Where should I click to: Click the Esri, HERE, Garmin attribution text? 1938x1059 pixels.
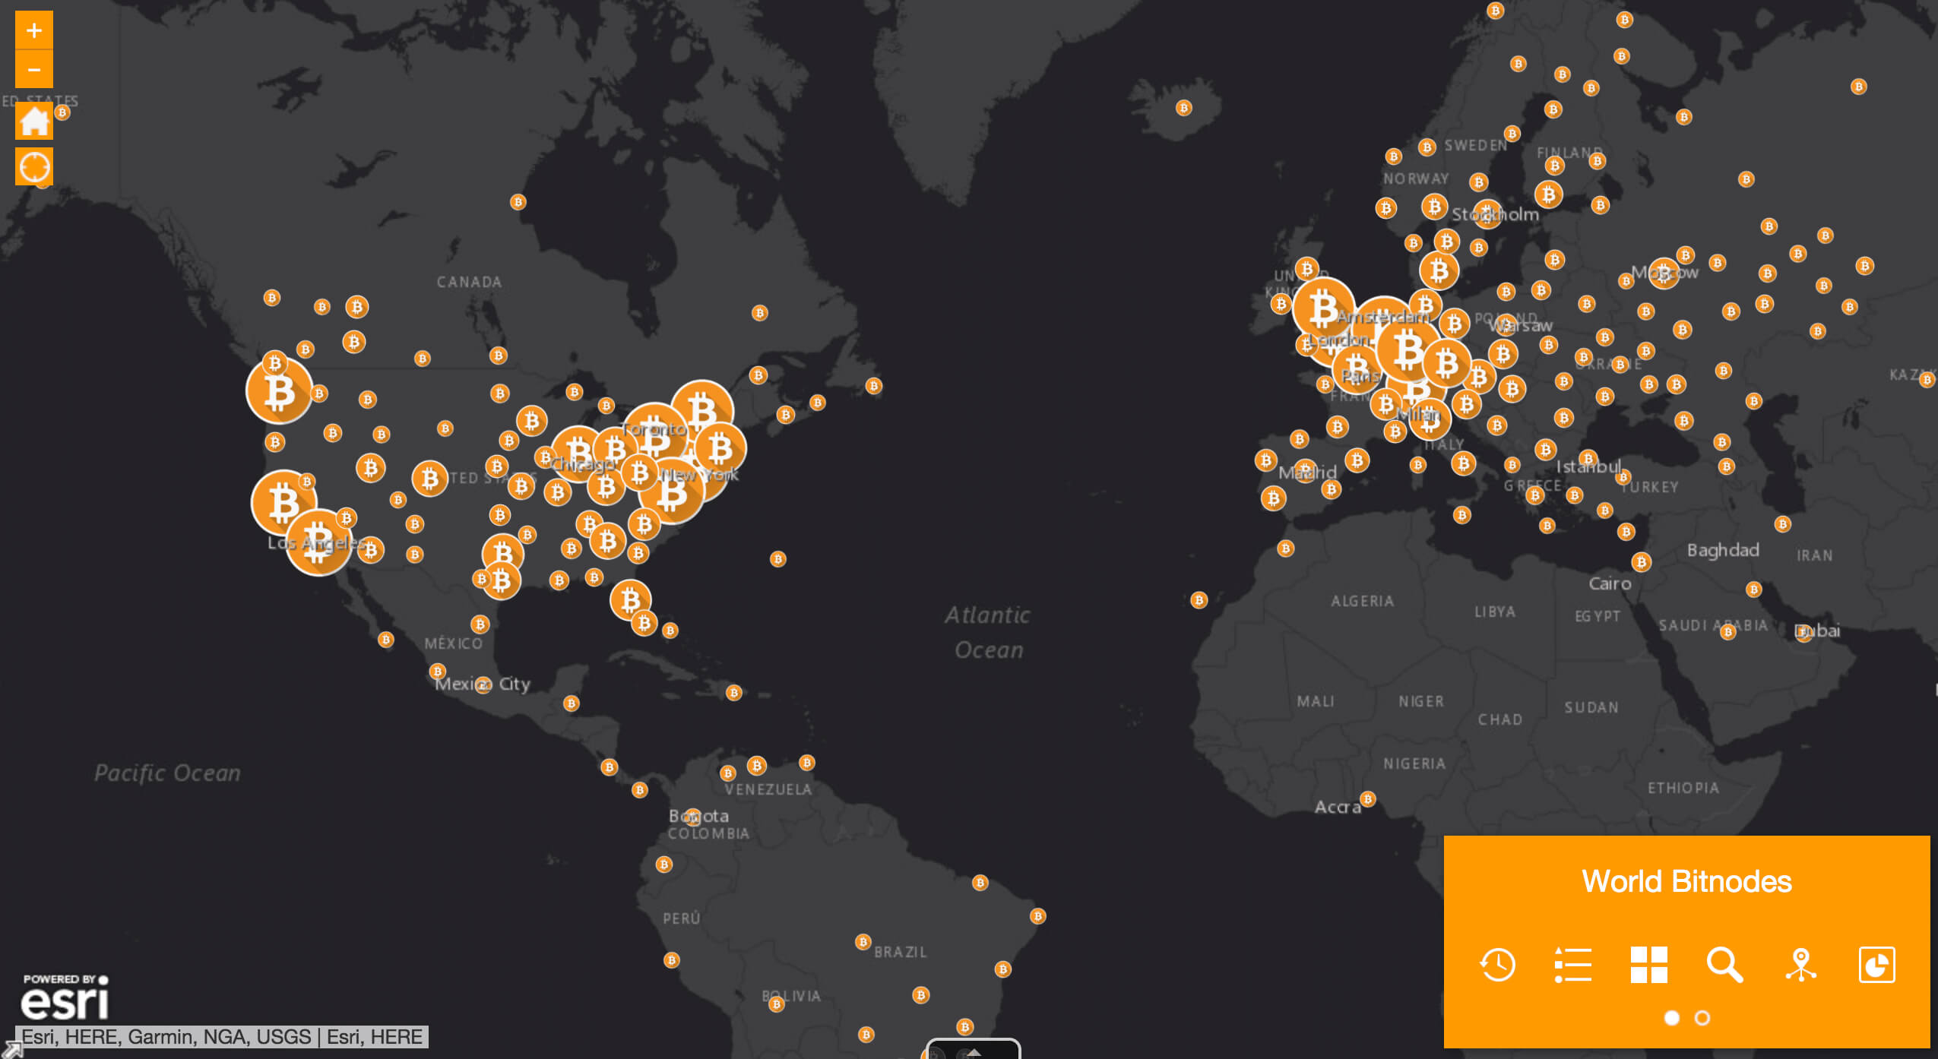(221, 1037)
